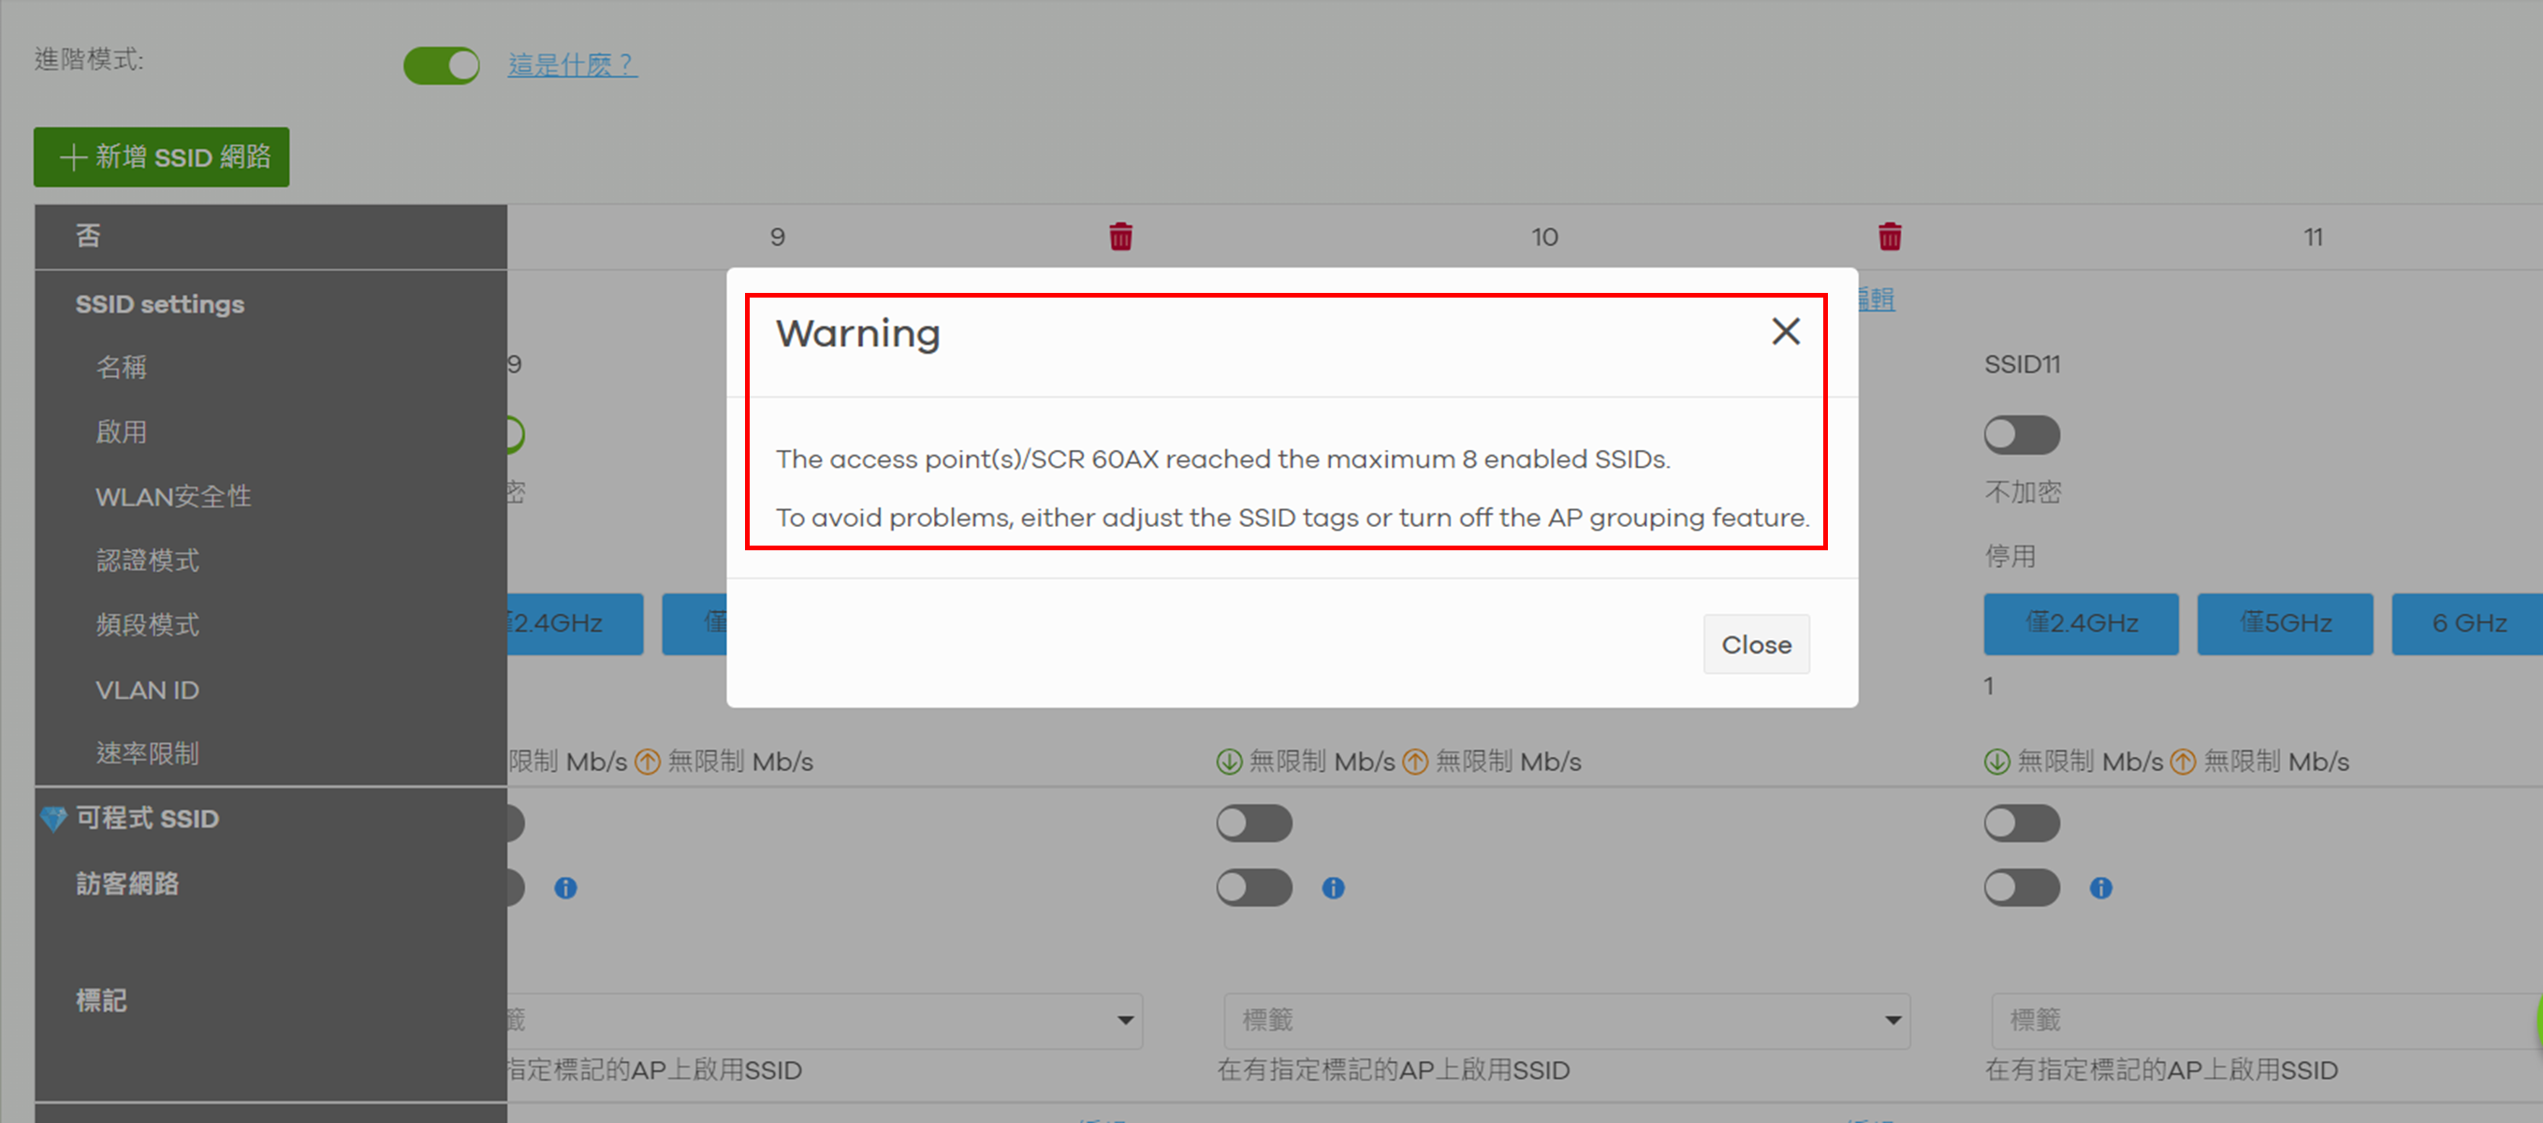Expand the tag dropdown arrow for SSID 9
Screen dimensions: 2543x1123
click(x=1124, y=1019)
